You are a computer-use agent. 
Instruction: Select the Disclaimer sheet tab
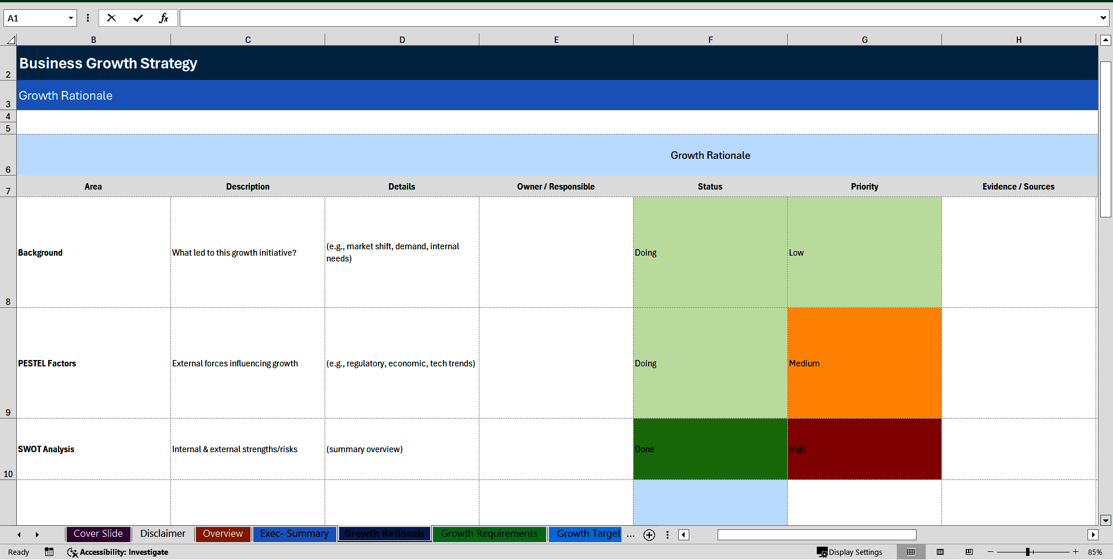pyautogui.click(x=162, y=534)
